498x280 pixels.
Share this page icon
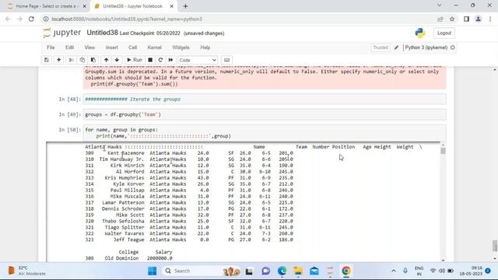pos(440,19)
